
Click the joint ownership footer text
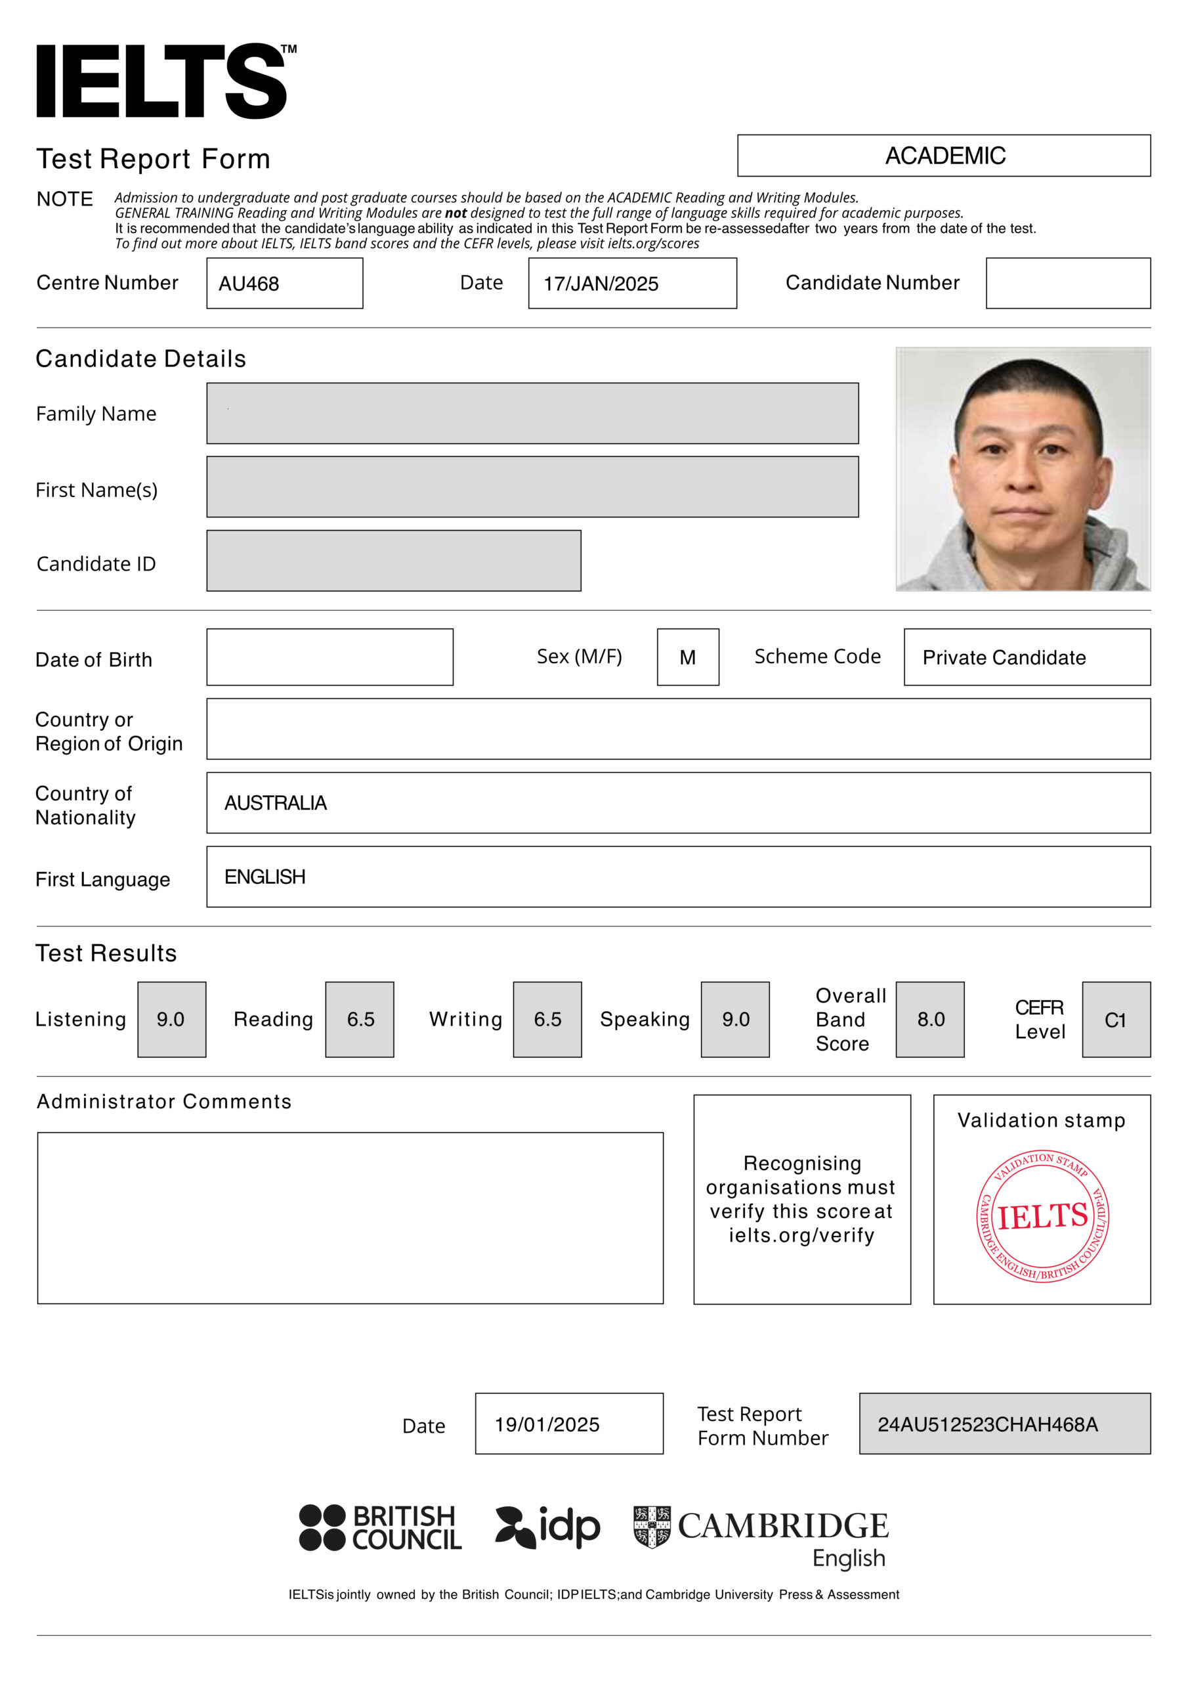593,1594
